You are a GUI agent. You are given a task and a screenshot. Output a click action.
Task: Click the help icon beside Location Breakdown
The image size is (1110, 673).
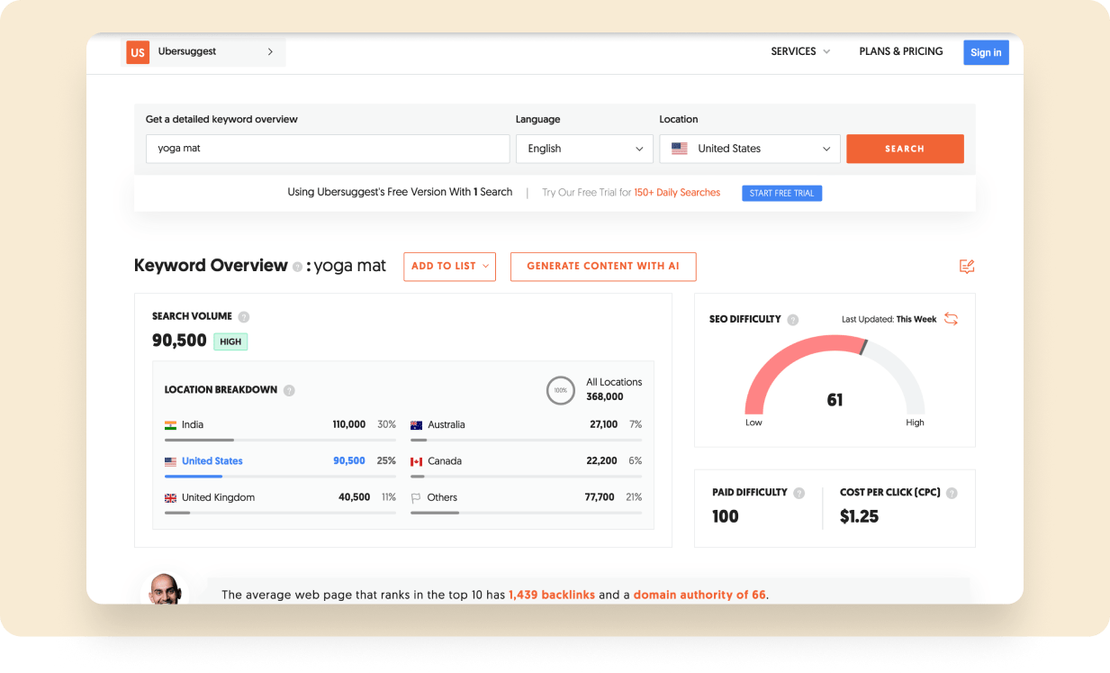[289, 390]
